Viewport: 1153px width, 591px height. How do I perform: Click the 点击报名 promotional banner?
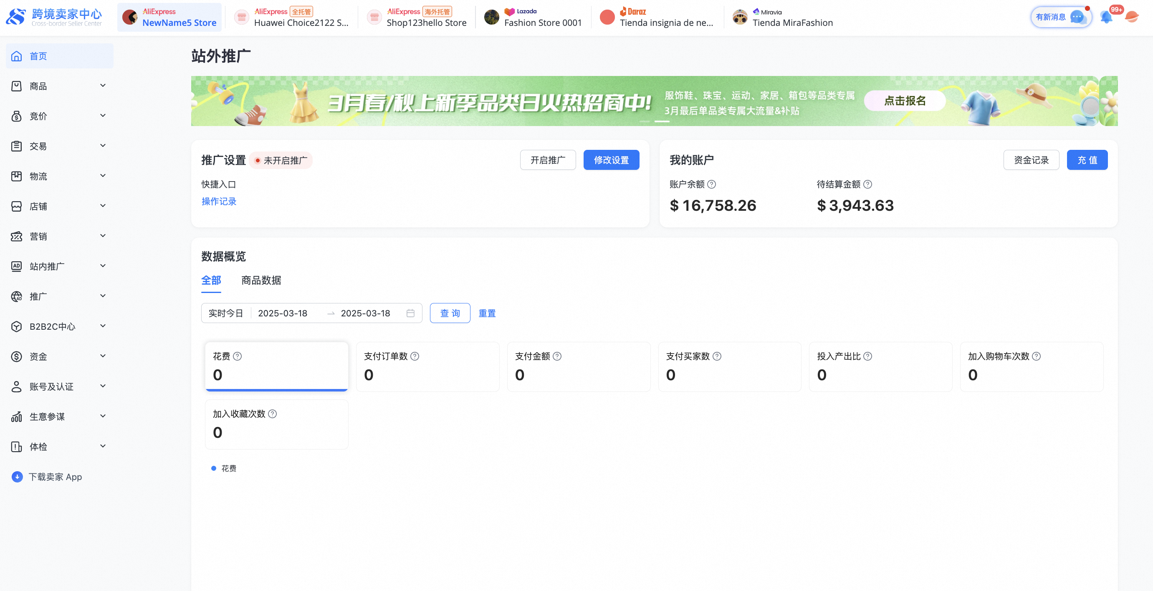tap(905, 101)
